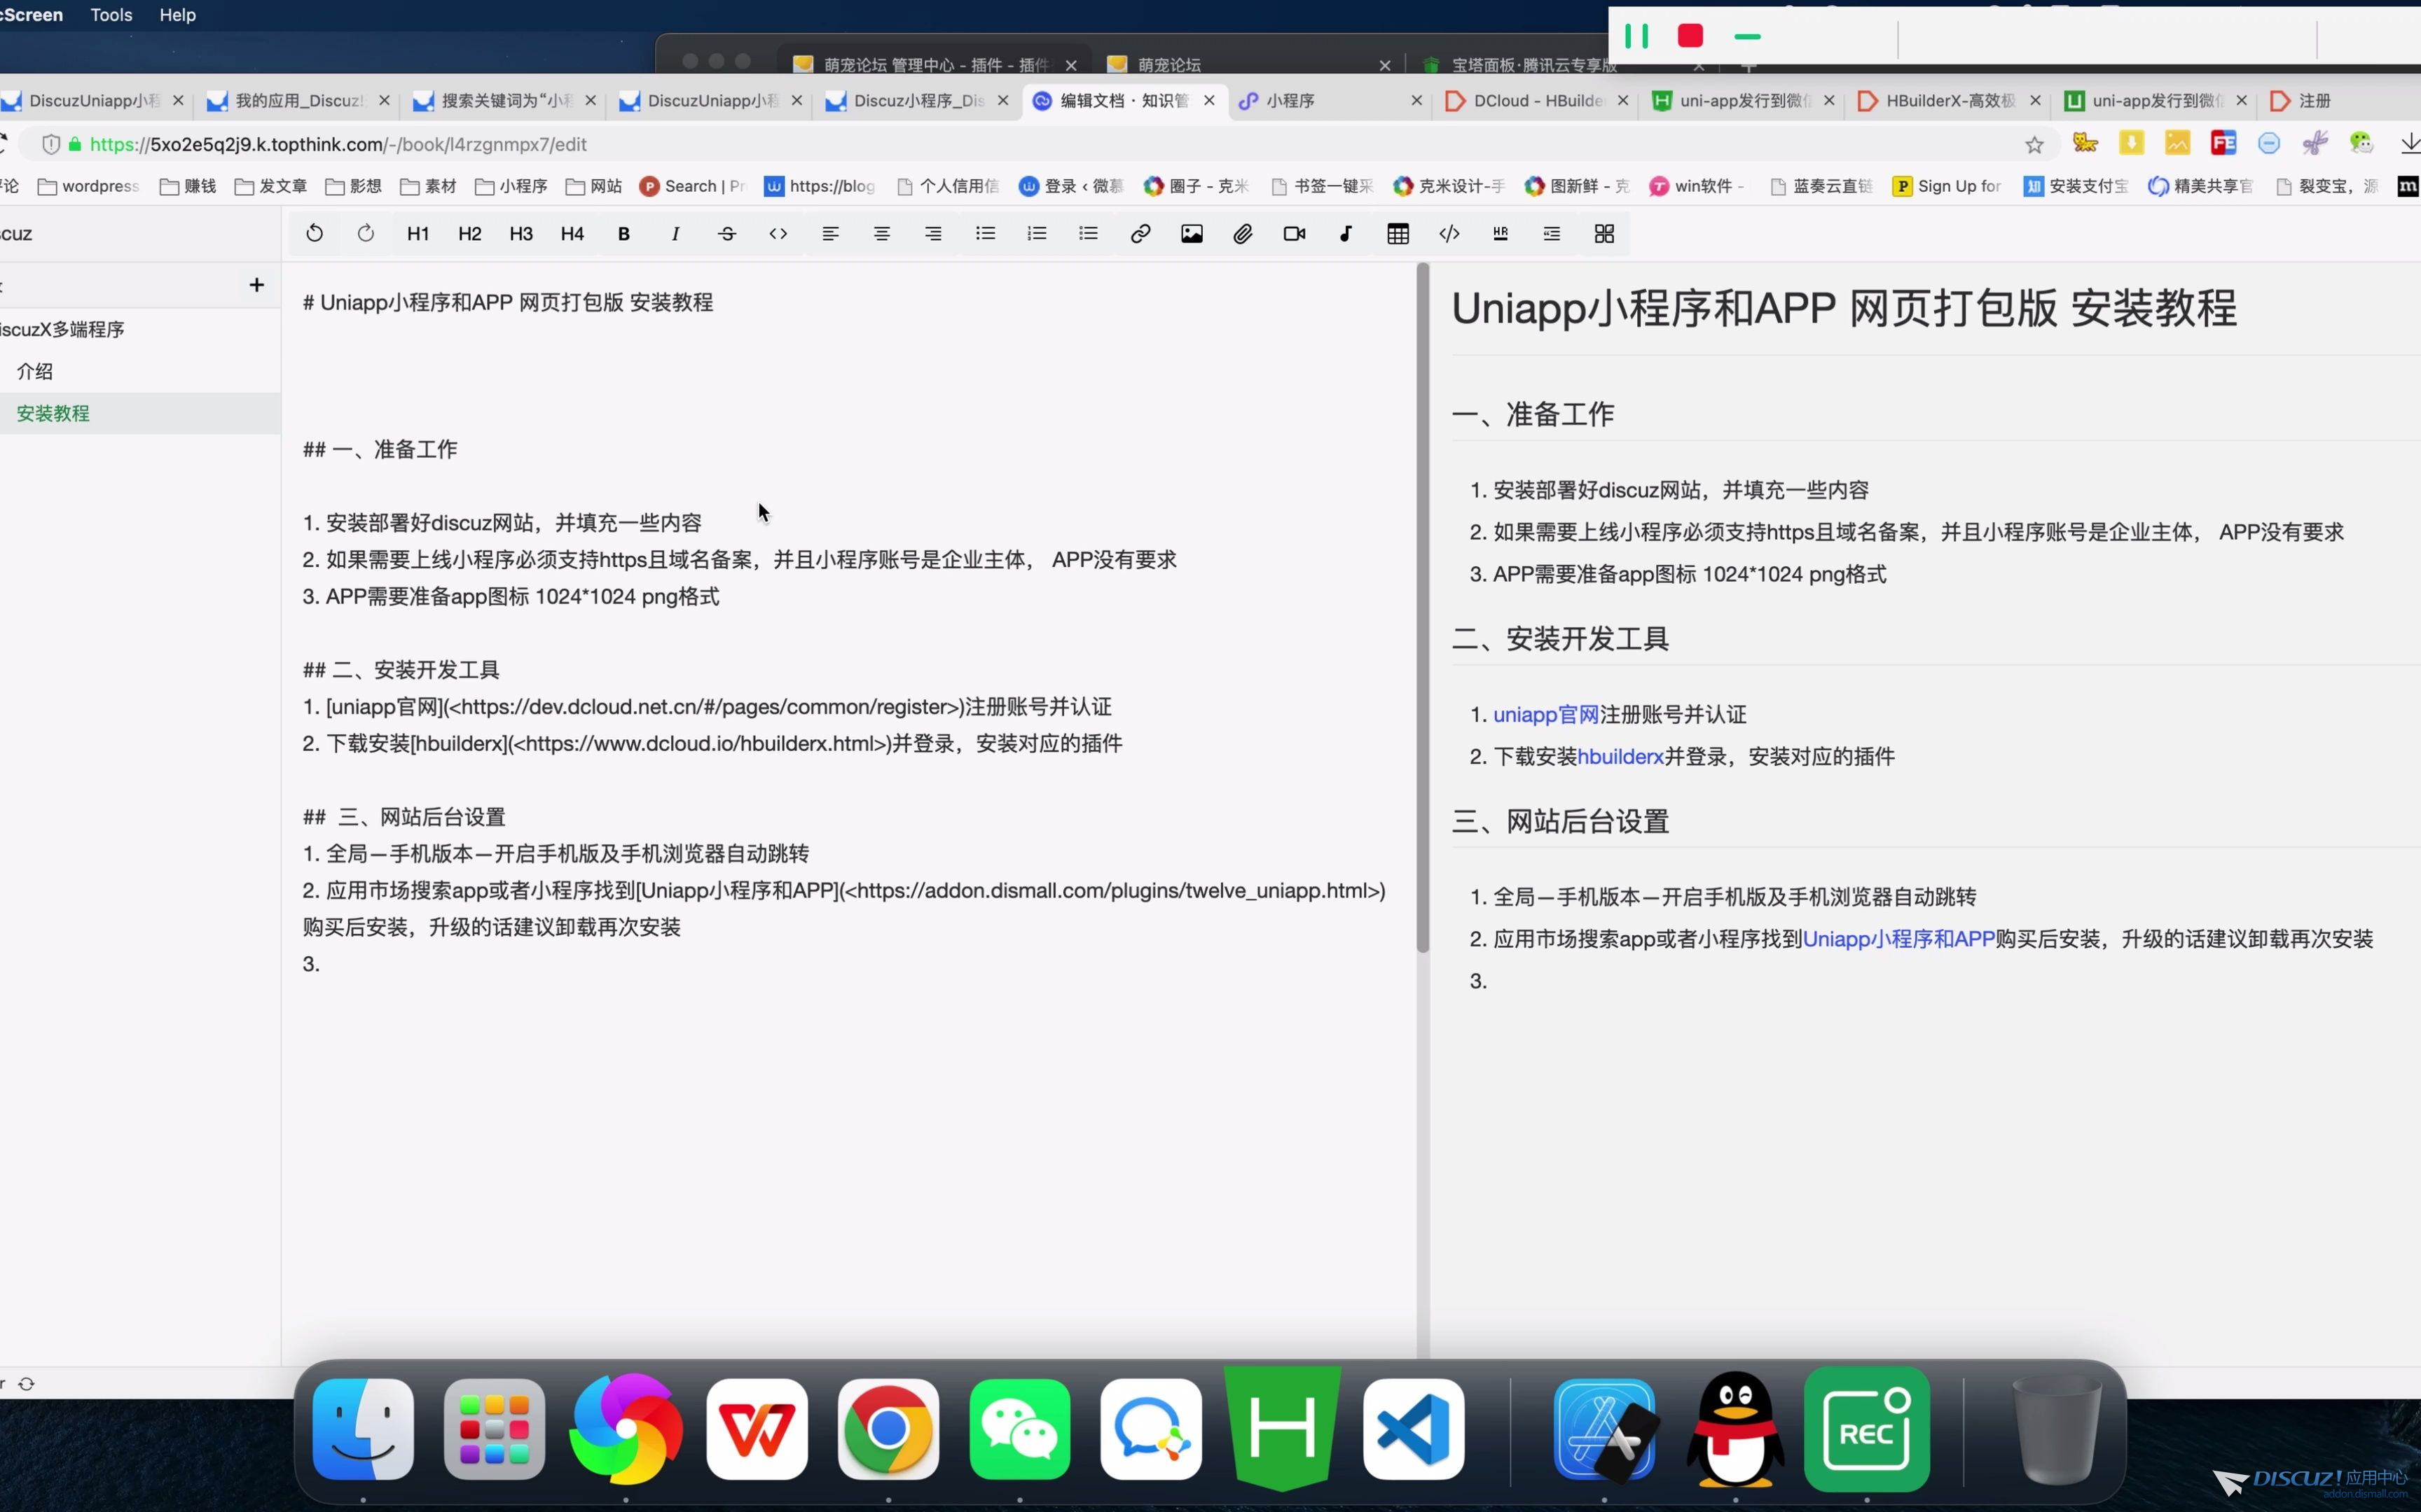
Task: Open the 发文章 bookmarks folder
Action: click(x=271, y=186)
